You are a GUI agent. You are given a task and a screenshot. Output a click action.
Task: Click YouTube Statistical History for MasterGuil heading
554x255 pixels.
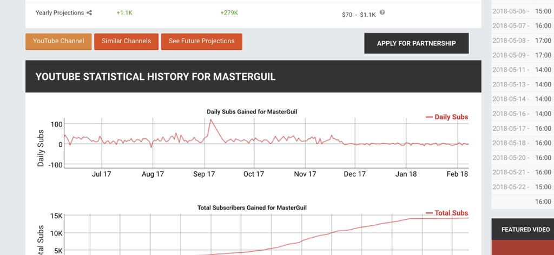[x=155, y=77]
